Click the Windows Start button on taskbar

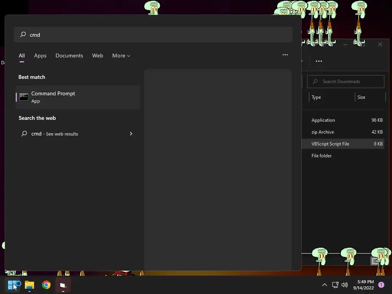12,285
